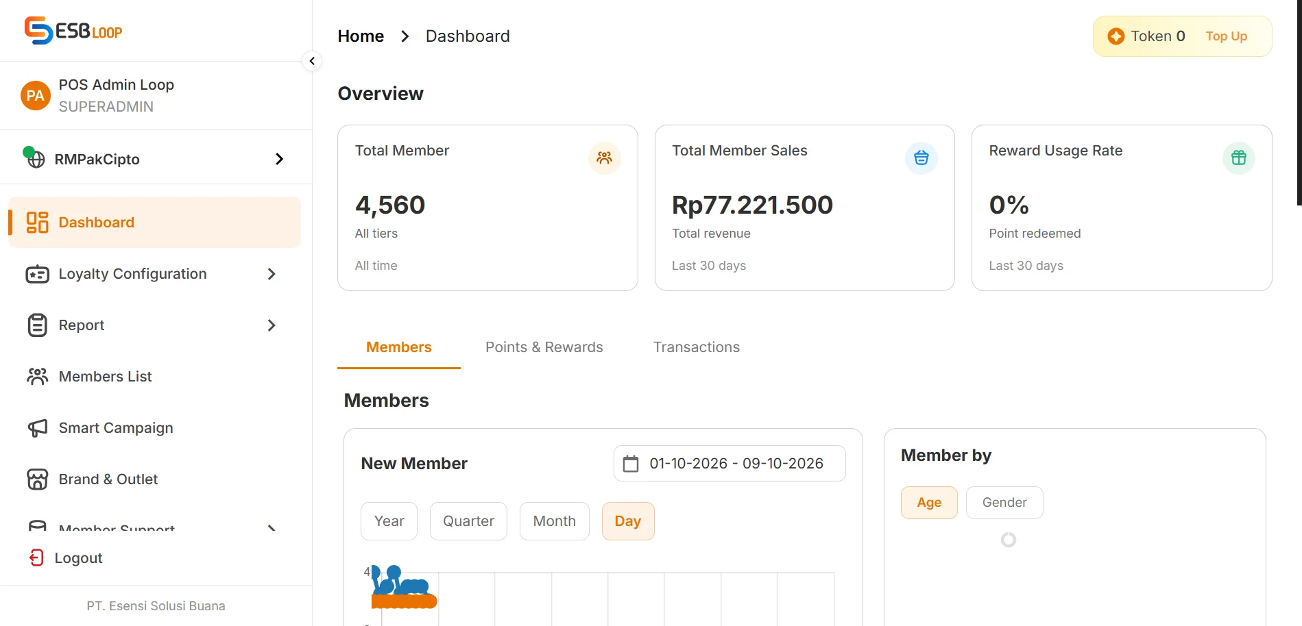Open the Points & Rewards tab
This screenshot has width=1302, height=626.
tap(544, 347)
